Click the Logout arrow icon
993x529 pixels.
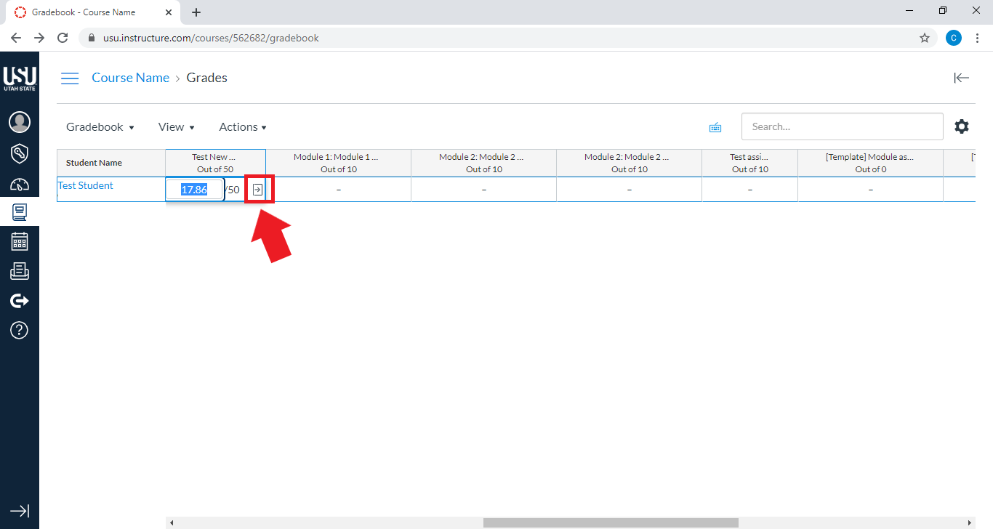[x=20, y=301]
